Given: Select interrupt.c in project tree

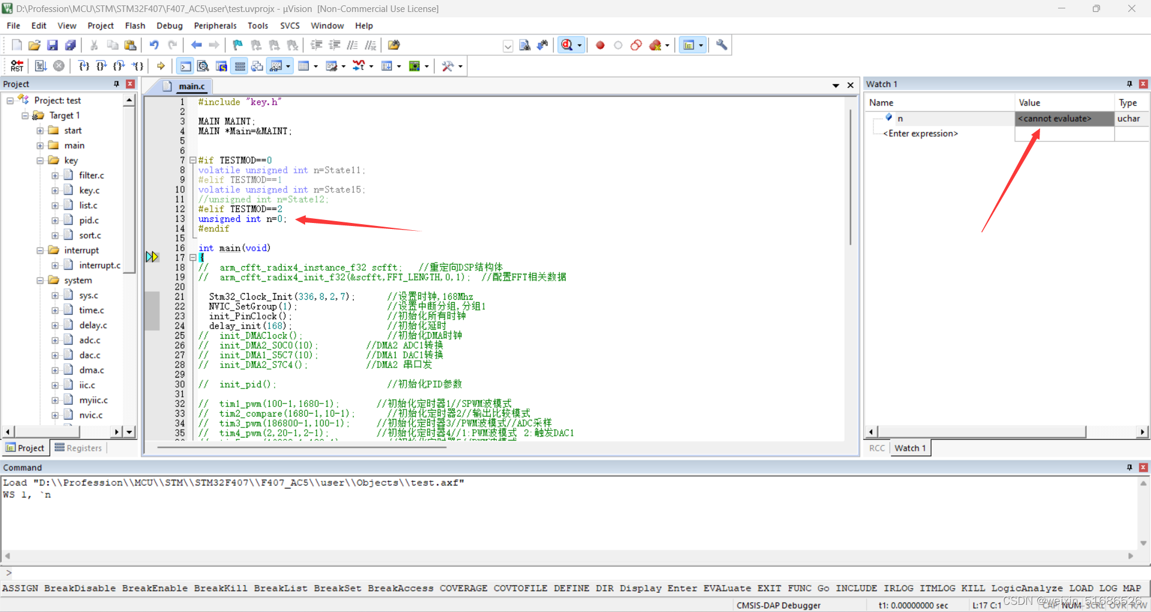Looking at the screenshot, I should (100, 266).
